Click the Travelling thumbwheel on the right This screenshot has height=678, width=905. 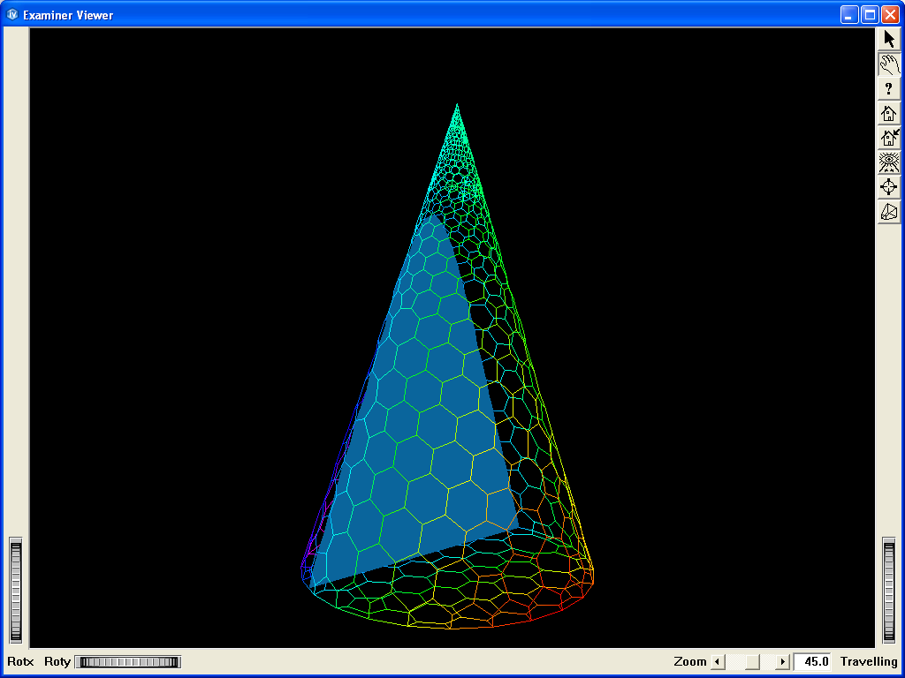click(x=889, y=591)
